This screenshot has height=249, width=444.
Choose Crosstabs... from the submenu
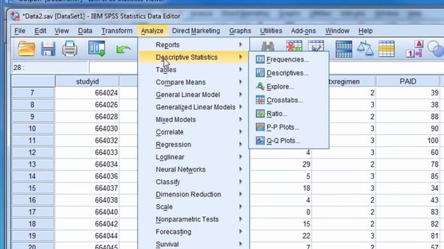[x=289, y=100]
